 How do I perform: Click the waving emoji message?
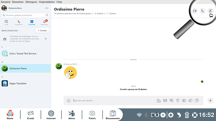click(x=70, y=73)
